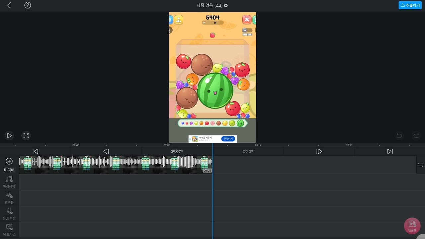Click the total duration 09:07
This screenshot has width=425, height=239.
(x=248, y=151)
